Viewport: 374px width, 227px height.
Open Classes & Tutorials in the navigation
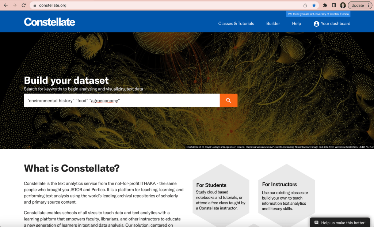click(236, 23)
